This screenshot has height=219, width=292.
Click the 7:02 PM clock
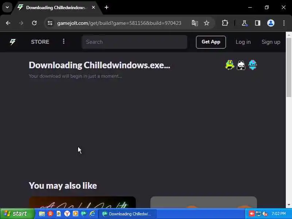coord(278,214)
